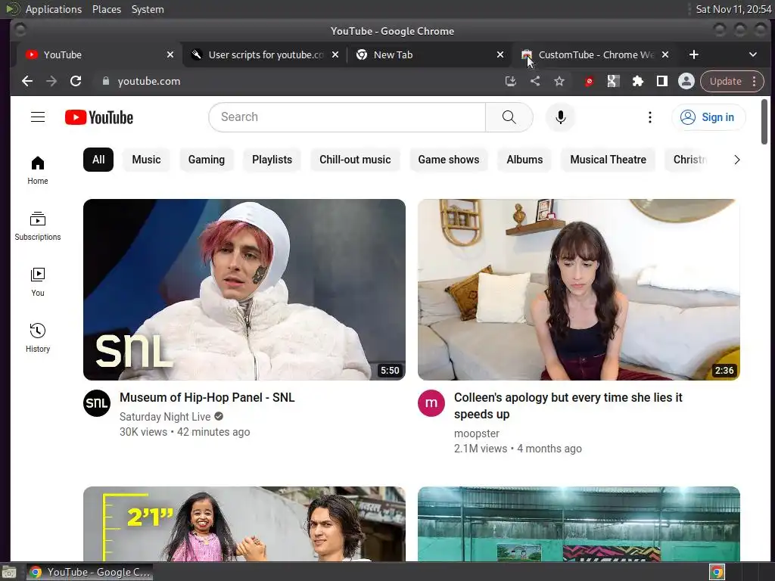The image size is (775, 581).
Task: Open moopster channel avatar
Action: coord(431,403)
